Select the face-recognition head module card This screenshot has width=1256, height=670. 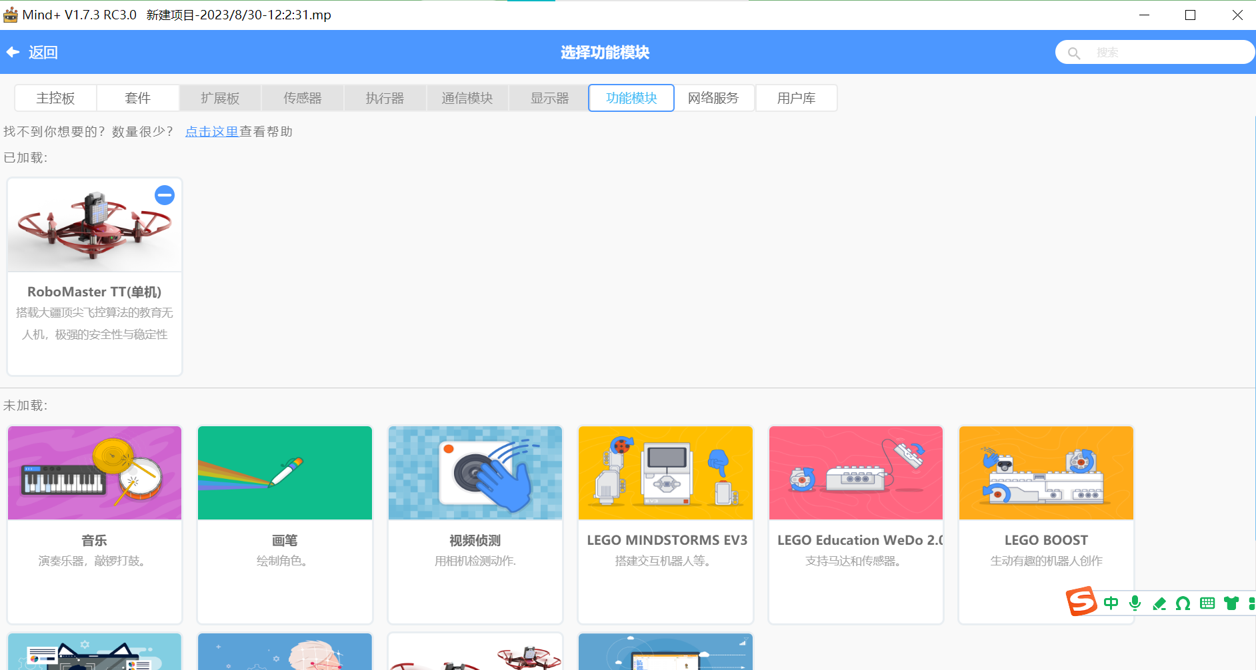coord(285,651)
